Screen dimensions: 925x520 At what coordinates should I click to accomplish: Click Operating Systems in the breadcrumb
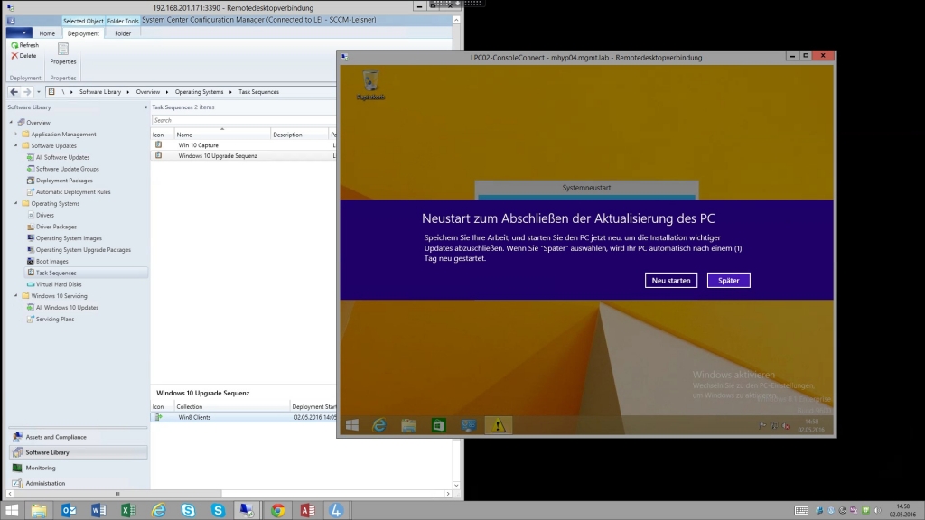tap(199, 92)
